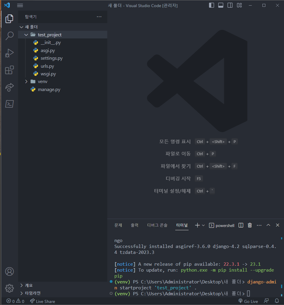Screen dimensions: 284x305
Task: Click Go Live in the status bar
Action: click(248, 301)
